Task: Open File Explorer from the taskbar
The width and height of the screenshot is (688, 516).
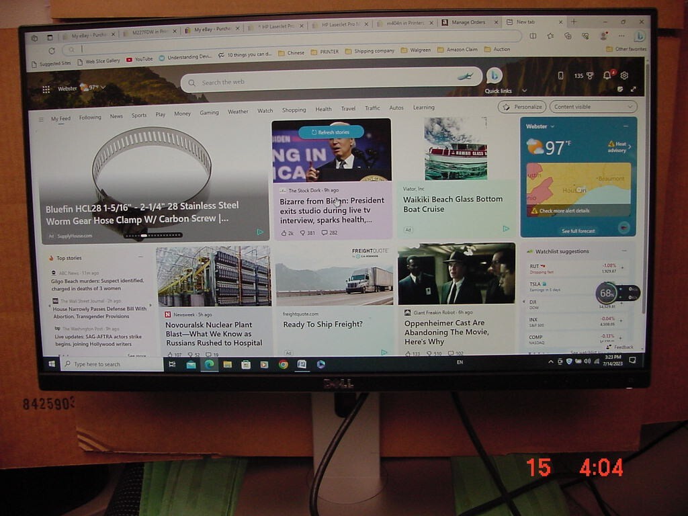Action: (x=227, y=364)
